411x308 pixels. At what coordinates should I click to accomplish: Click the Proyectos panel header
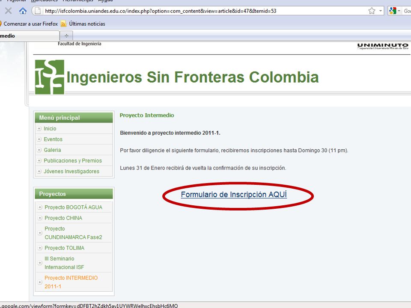pos(74,194)
